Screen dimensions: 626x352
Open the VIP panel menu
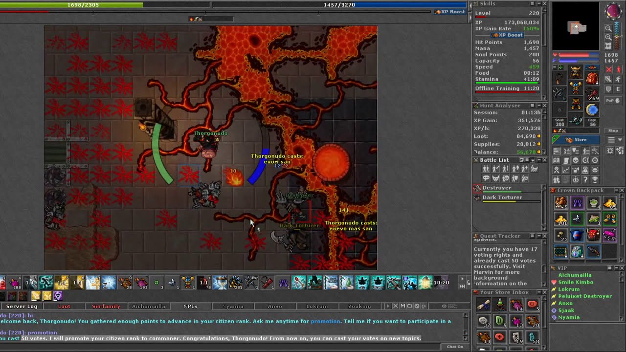[x=610, y=268]
